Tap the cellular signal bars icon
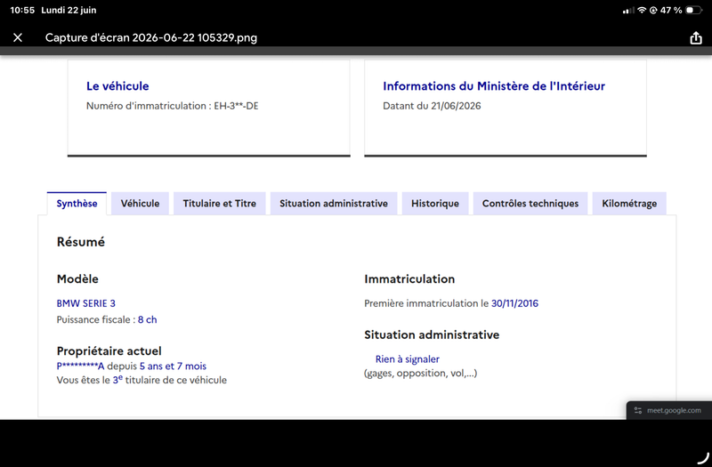This screenshot has width=712, height=467. [x=628, y=10]
